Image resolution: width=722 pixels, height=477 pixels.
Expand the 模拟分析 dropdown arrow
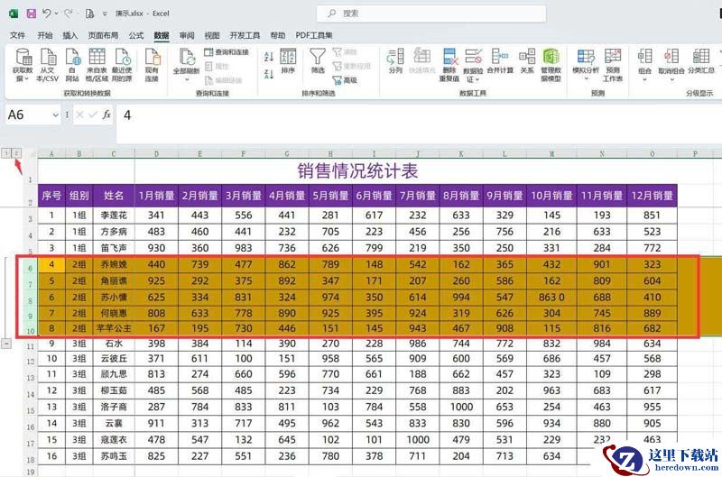point(586,79)
